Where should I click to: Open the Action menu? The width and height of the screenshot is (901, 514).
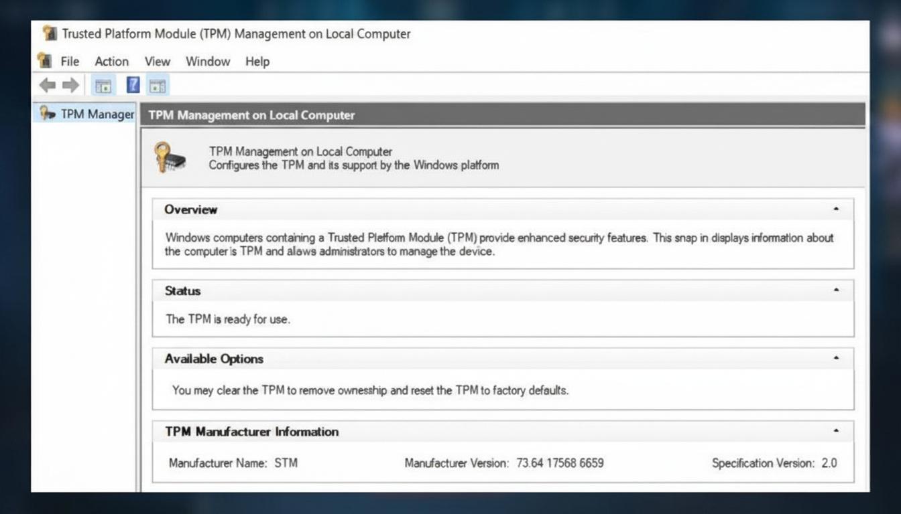[x=111, y=62]
